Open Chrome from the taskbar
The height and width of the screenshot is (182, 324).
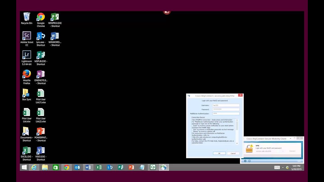(67, 167)
